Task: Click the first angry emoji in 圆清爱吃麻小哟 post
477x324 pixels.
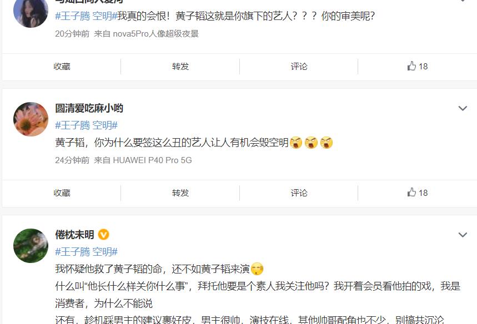Action: (296, 143)
